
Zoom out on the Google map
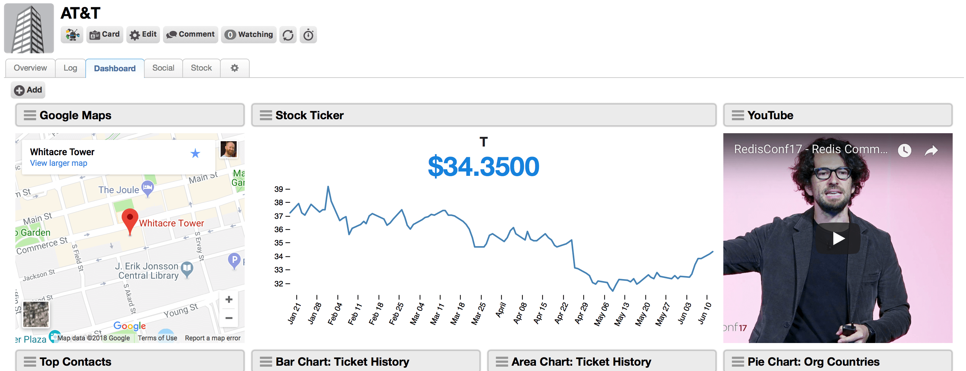click(x=229, y=318)
